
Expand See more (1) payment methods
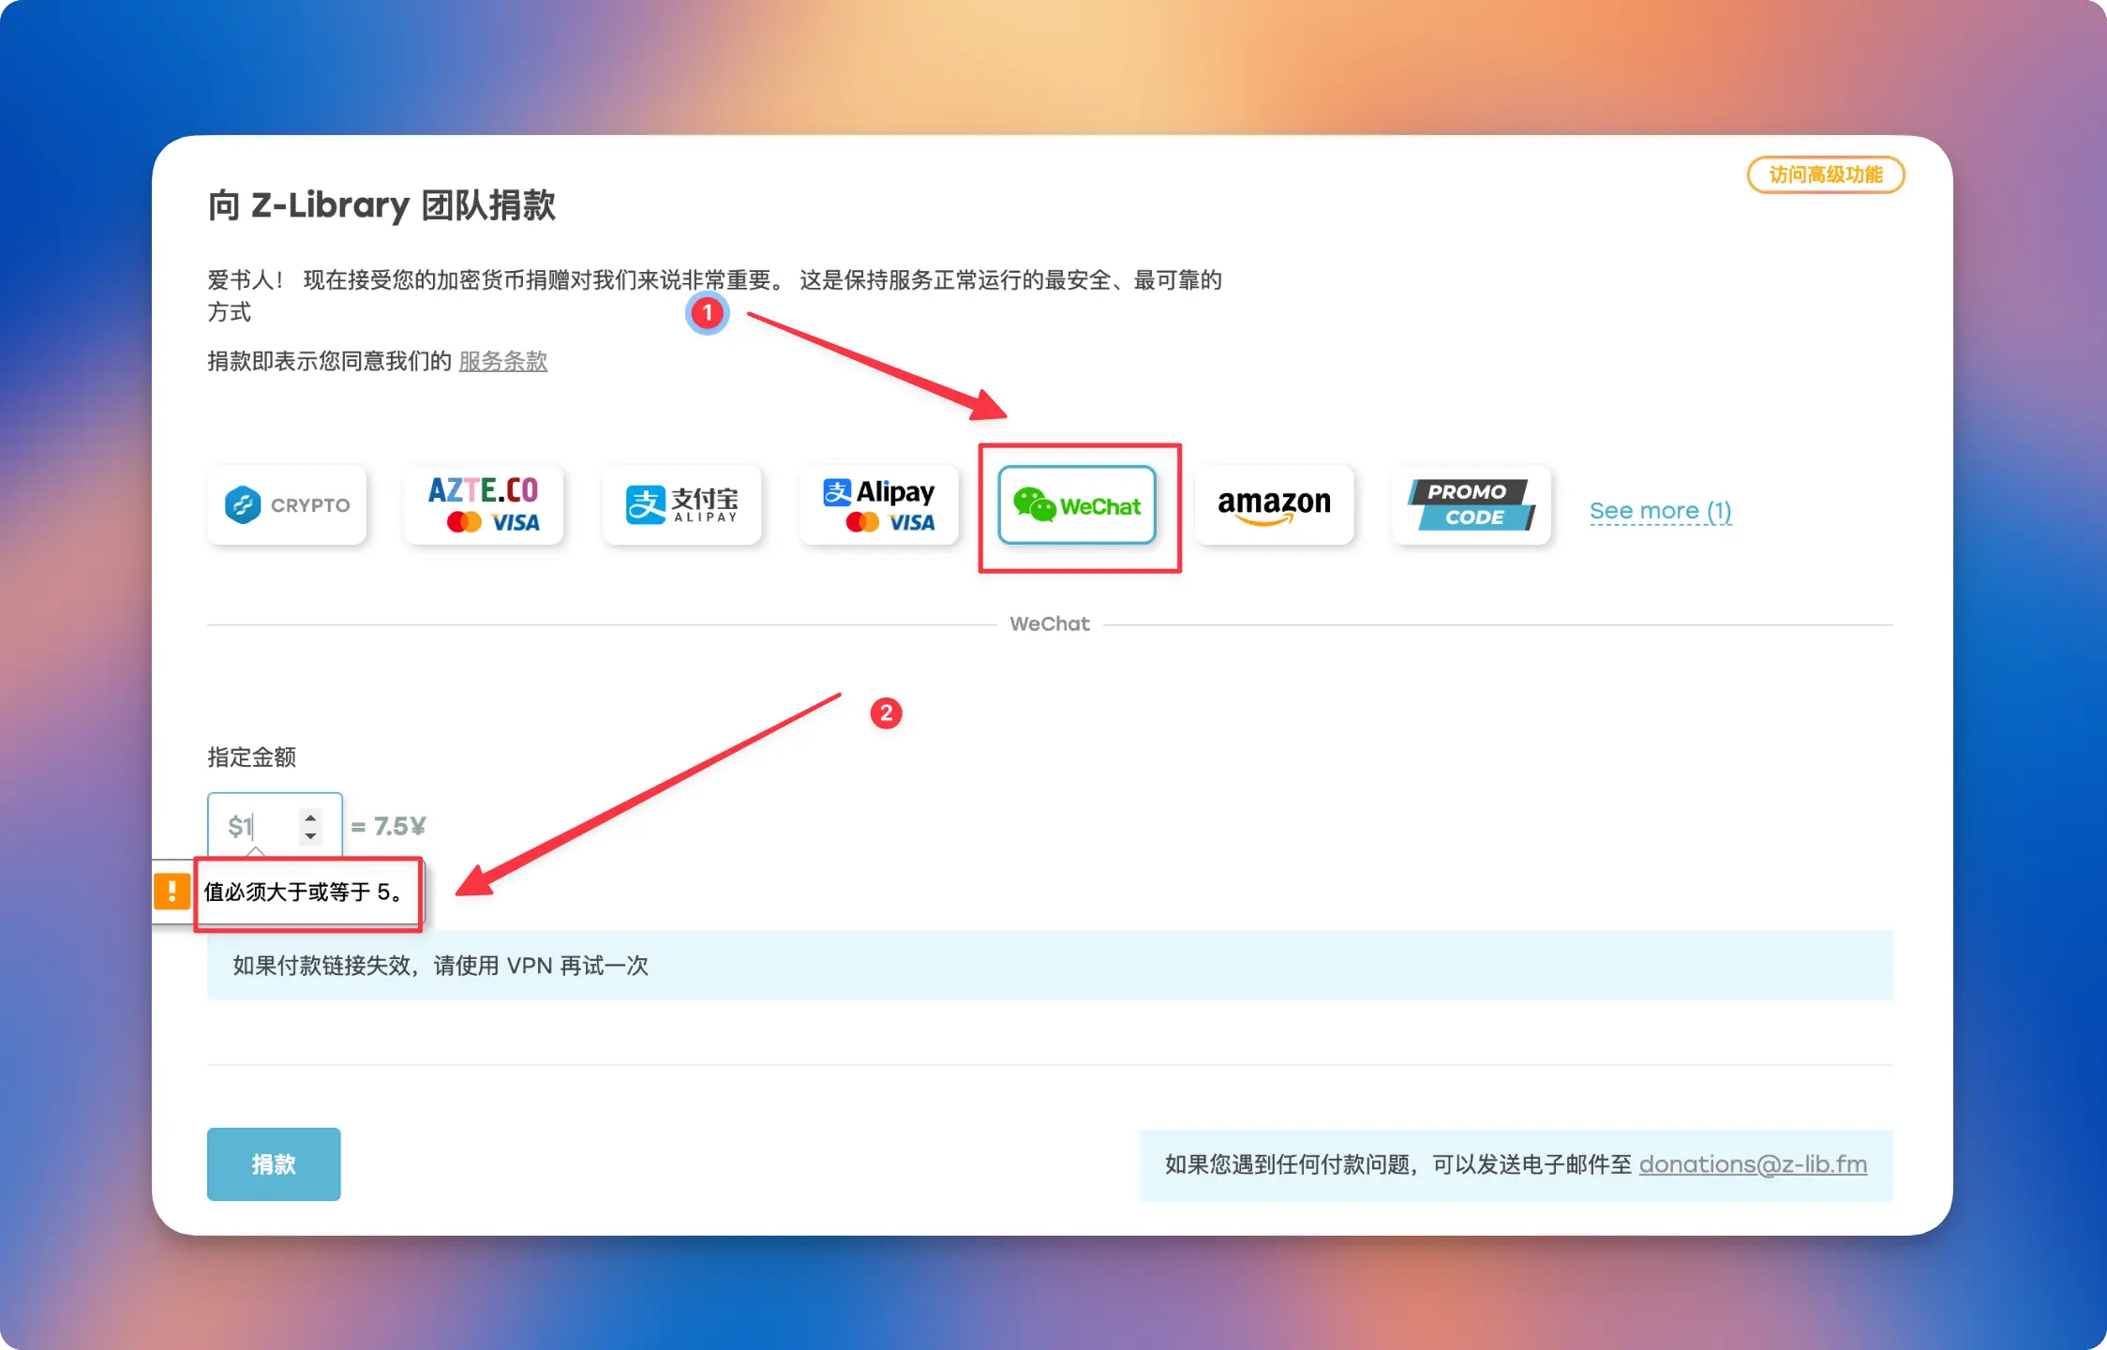(x=1660, y=511)
